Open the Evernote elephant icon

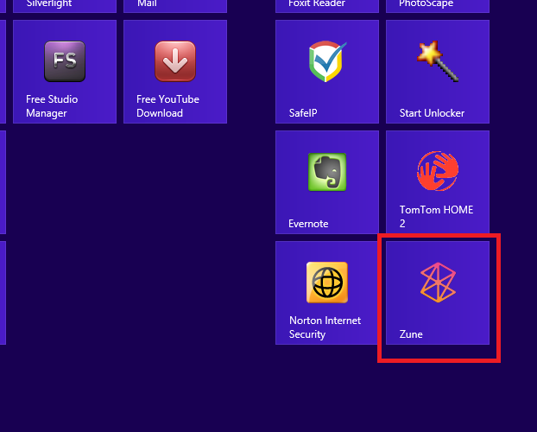(327, 172)
